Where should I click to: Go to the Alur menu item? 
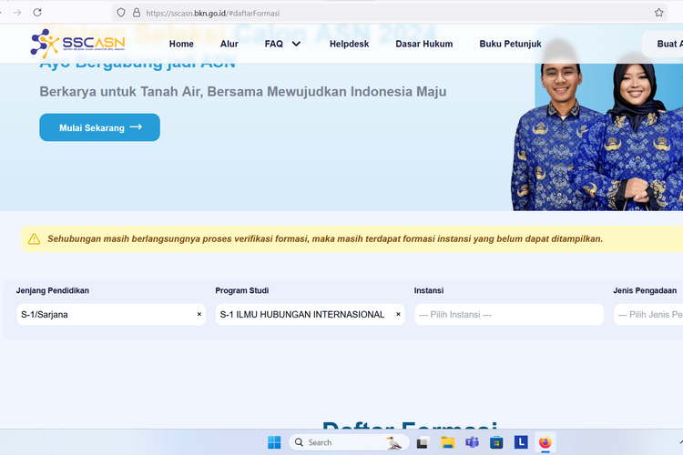229,44
